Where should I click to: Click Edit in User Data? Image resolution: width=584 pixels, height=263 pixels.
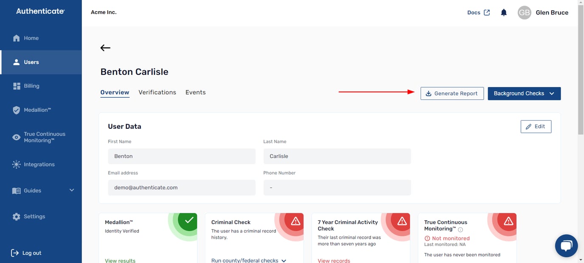(x=536, y=127)
